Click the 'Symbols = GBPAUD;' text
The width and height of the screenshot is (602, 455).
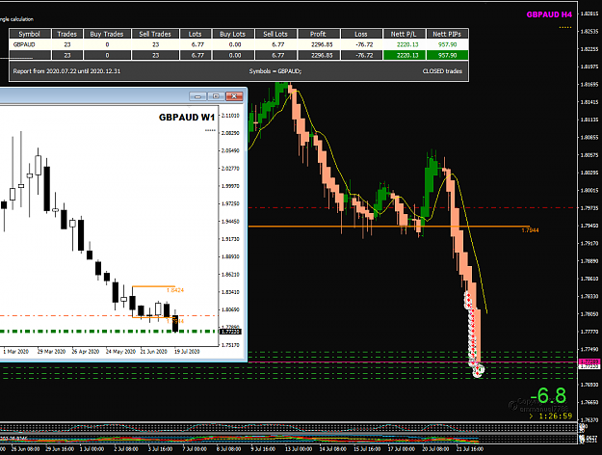(x=275, y=71)
